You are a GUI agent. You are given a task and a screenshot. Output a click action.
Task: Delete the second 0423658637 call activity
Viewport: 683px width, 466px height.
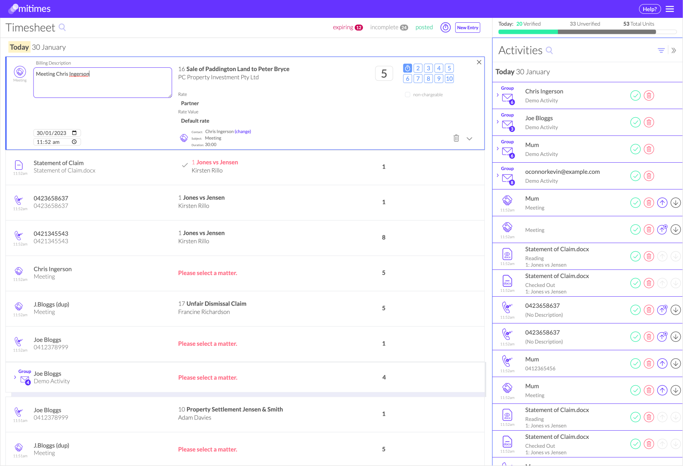[x=649, y=337]
